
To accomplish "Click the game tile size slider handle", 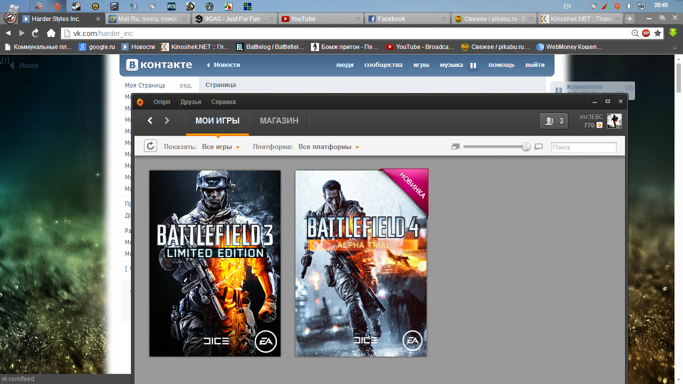I will pyautogui.click(x=526, y=146).
